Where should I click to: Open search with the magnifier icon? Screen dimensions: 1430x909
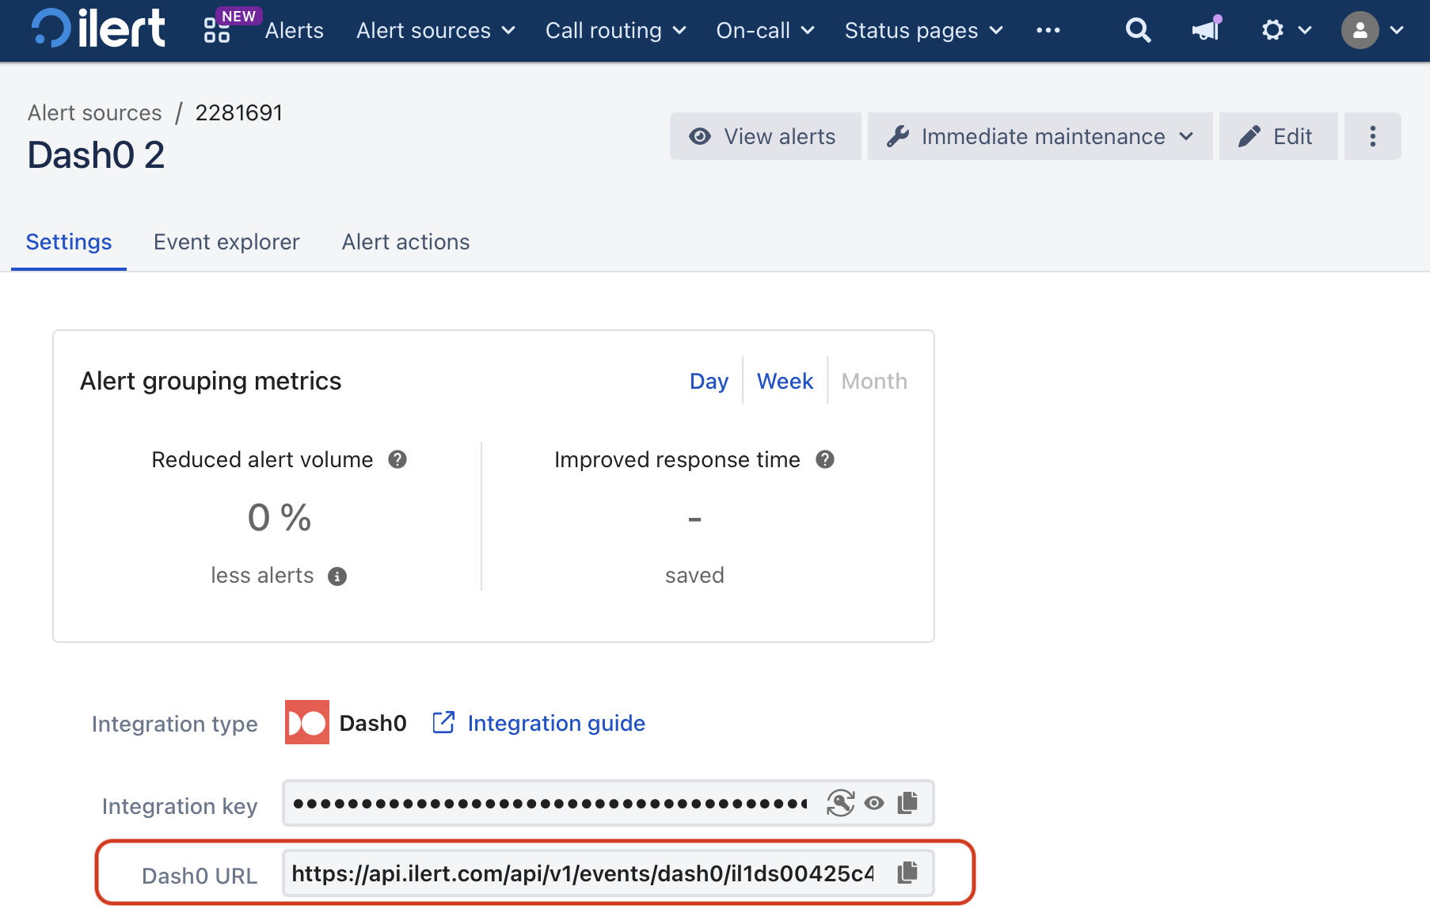1138,30
